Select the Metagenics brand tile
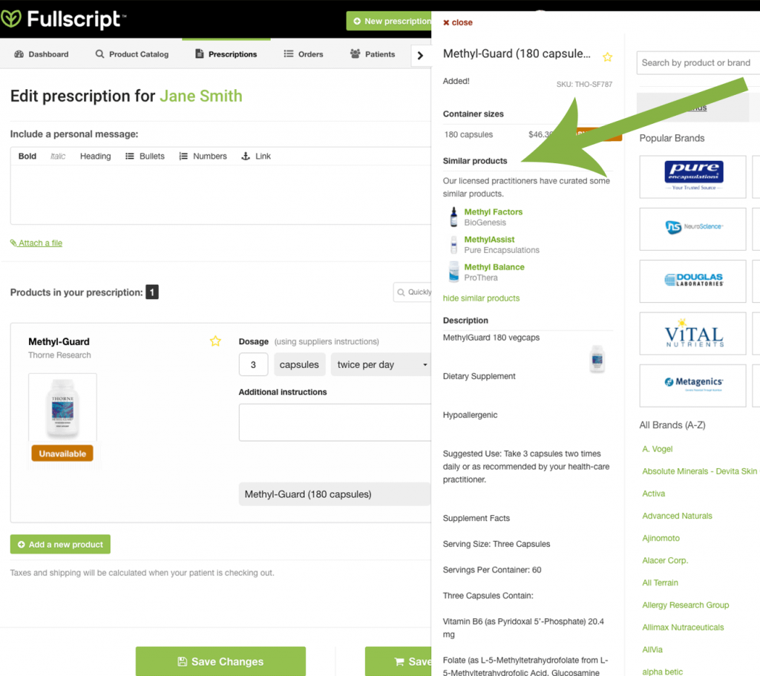 pos(692,386)
